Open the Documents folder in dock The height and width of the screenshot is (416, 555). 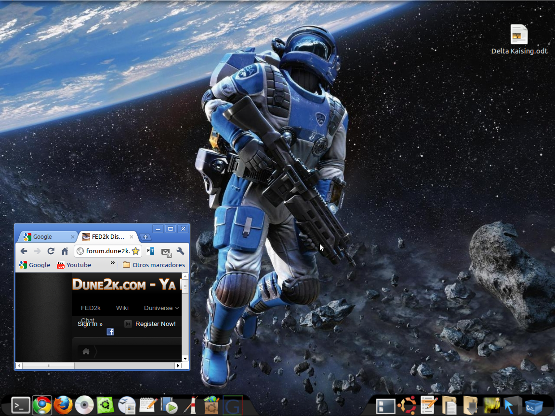pos(449,405)
